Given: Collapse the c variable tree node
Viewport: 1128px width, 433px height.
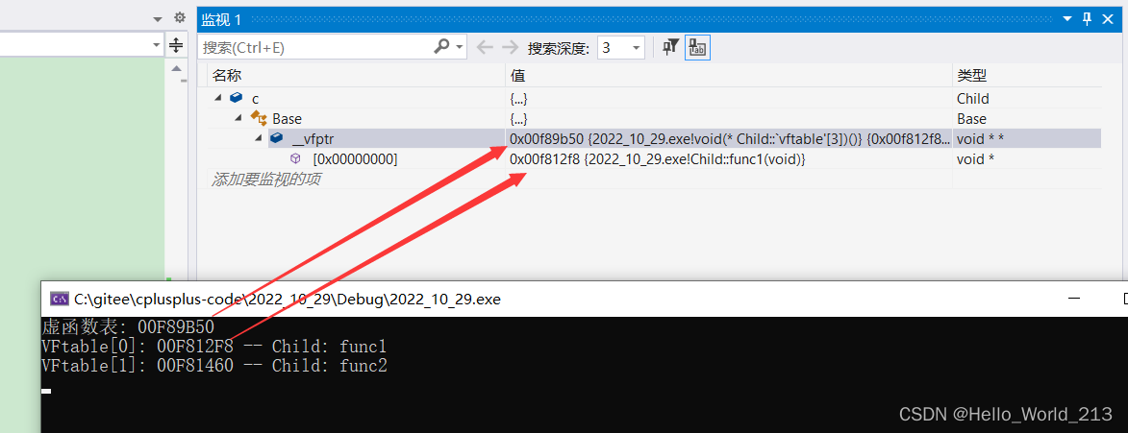Looking at the screenshot, I should point(218,98).
